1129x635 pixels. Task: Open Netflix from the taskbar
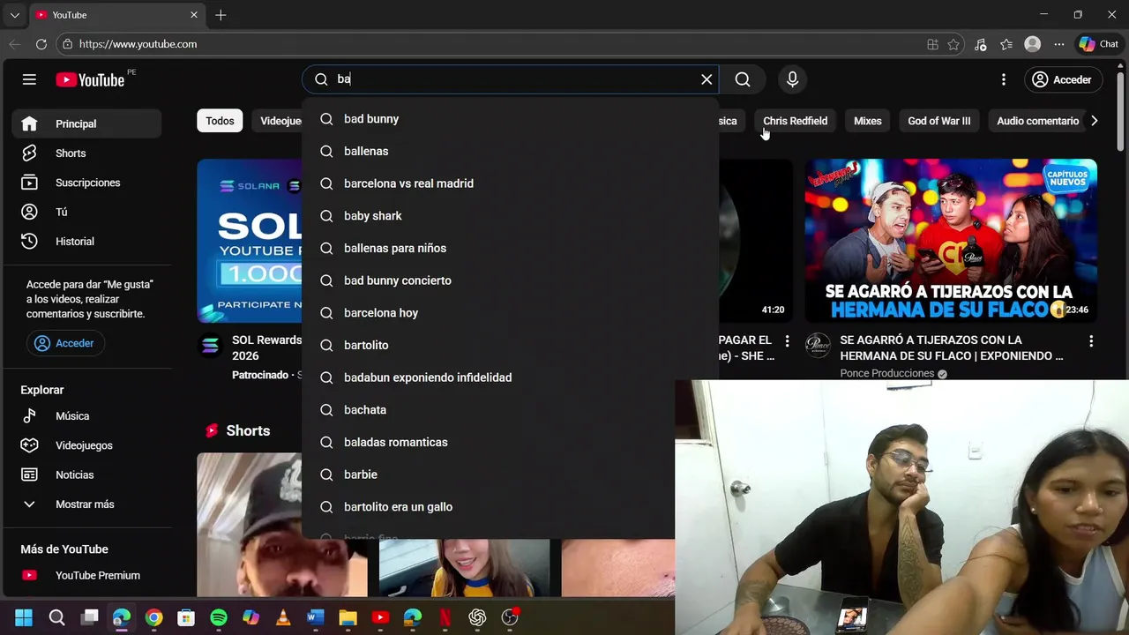point(445,617)
